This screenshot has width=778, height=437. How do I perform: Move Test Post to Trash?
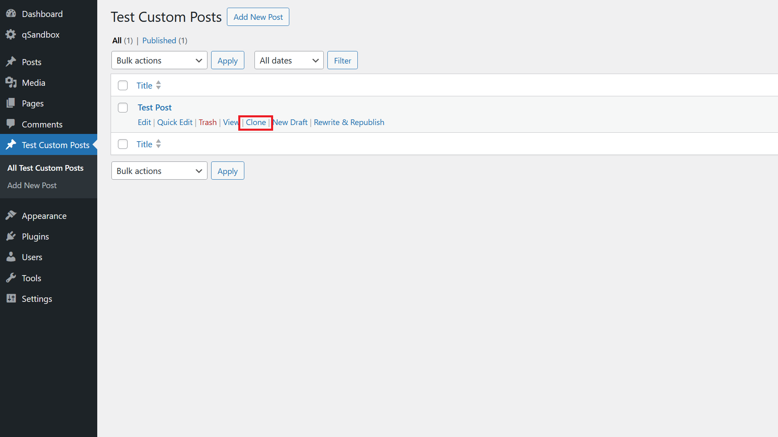207,122
